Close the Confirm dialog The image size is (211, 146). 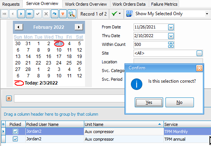199,68
